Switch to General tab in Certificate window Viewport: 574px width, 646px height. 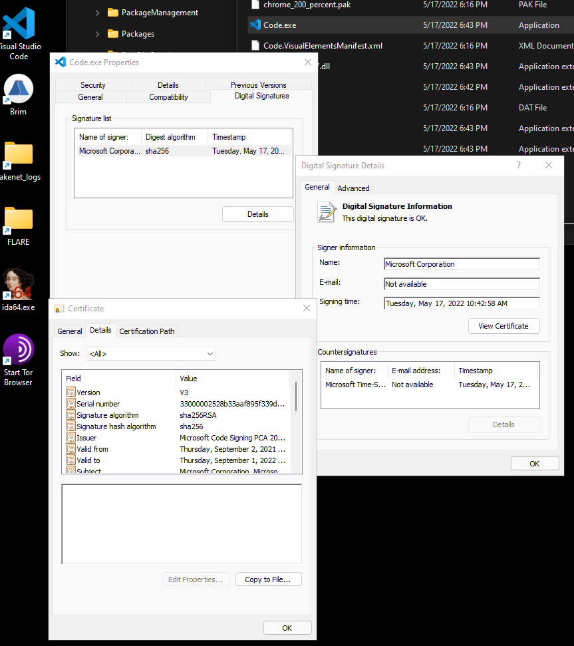pos(70,331)
